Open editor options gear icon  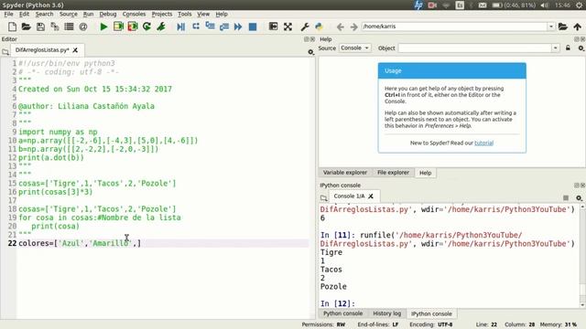click(x=311, y=52)
